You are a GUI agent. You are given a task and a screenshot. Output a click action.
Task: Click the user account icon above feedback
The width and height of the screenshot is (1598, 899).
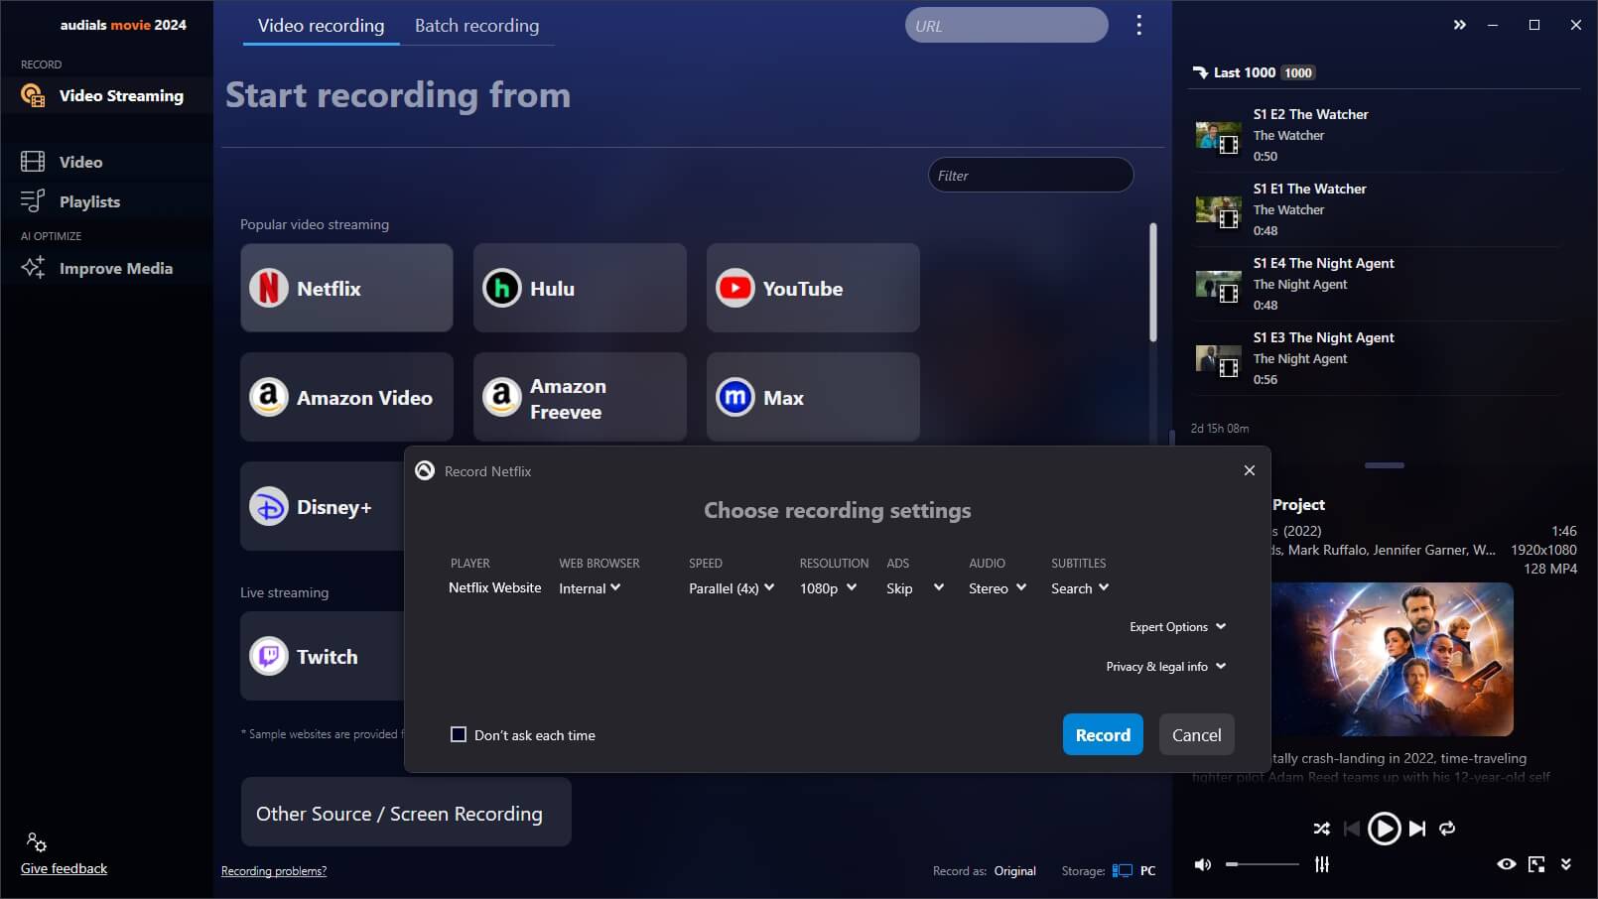[36, 842]
